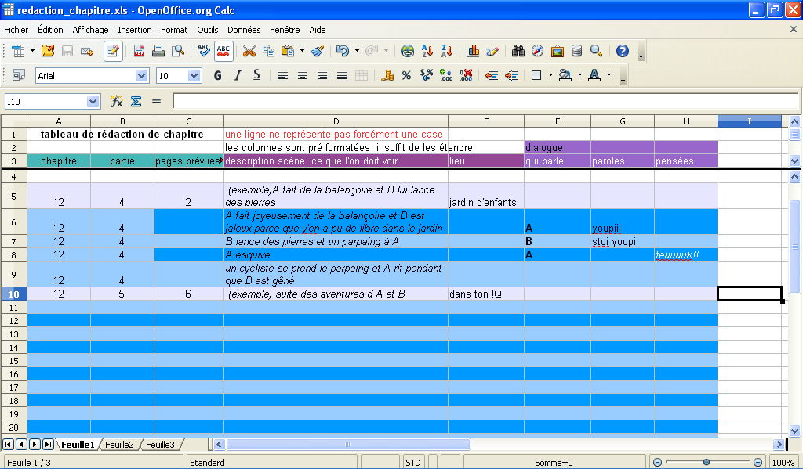Toggle AutoSpellcheck underlined ABC
Viewport: 803px width, 469px height.
[x=223, y=51]
